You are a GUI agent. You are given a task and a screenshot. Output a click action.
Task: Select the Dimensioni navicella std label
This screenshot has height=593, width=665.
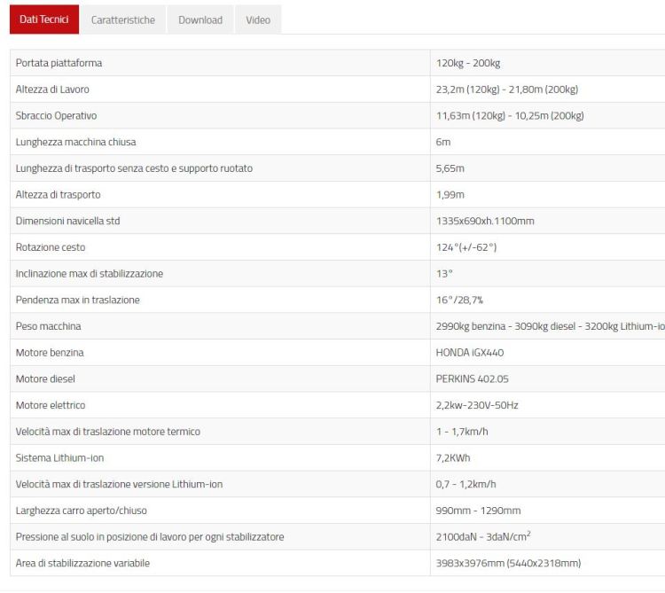[x=67, y=221]
